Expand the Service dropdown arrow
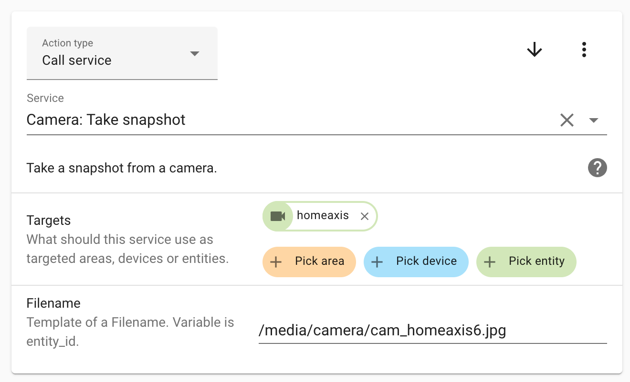 [x=594, y=120]
